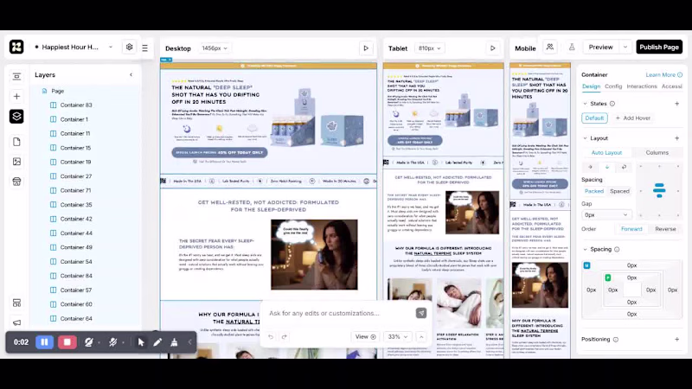Click the sections layout icon near sidebar bottom
The width and height of the screenshot is (692, 389).
click(16, 303)
